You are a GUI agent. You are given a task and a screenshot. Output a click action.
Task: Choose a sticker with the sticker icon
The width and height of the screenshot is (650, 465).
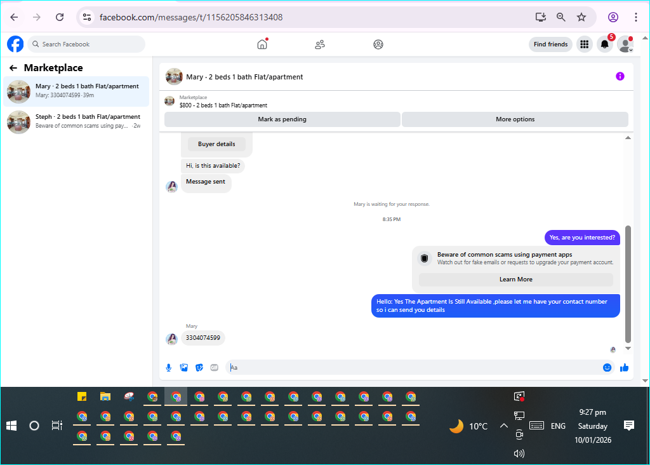click(x=199, y=368)
